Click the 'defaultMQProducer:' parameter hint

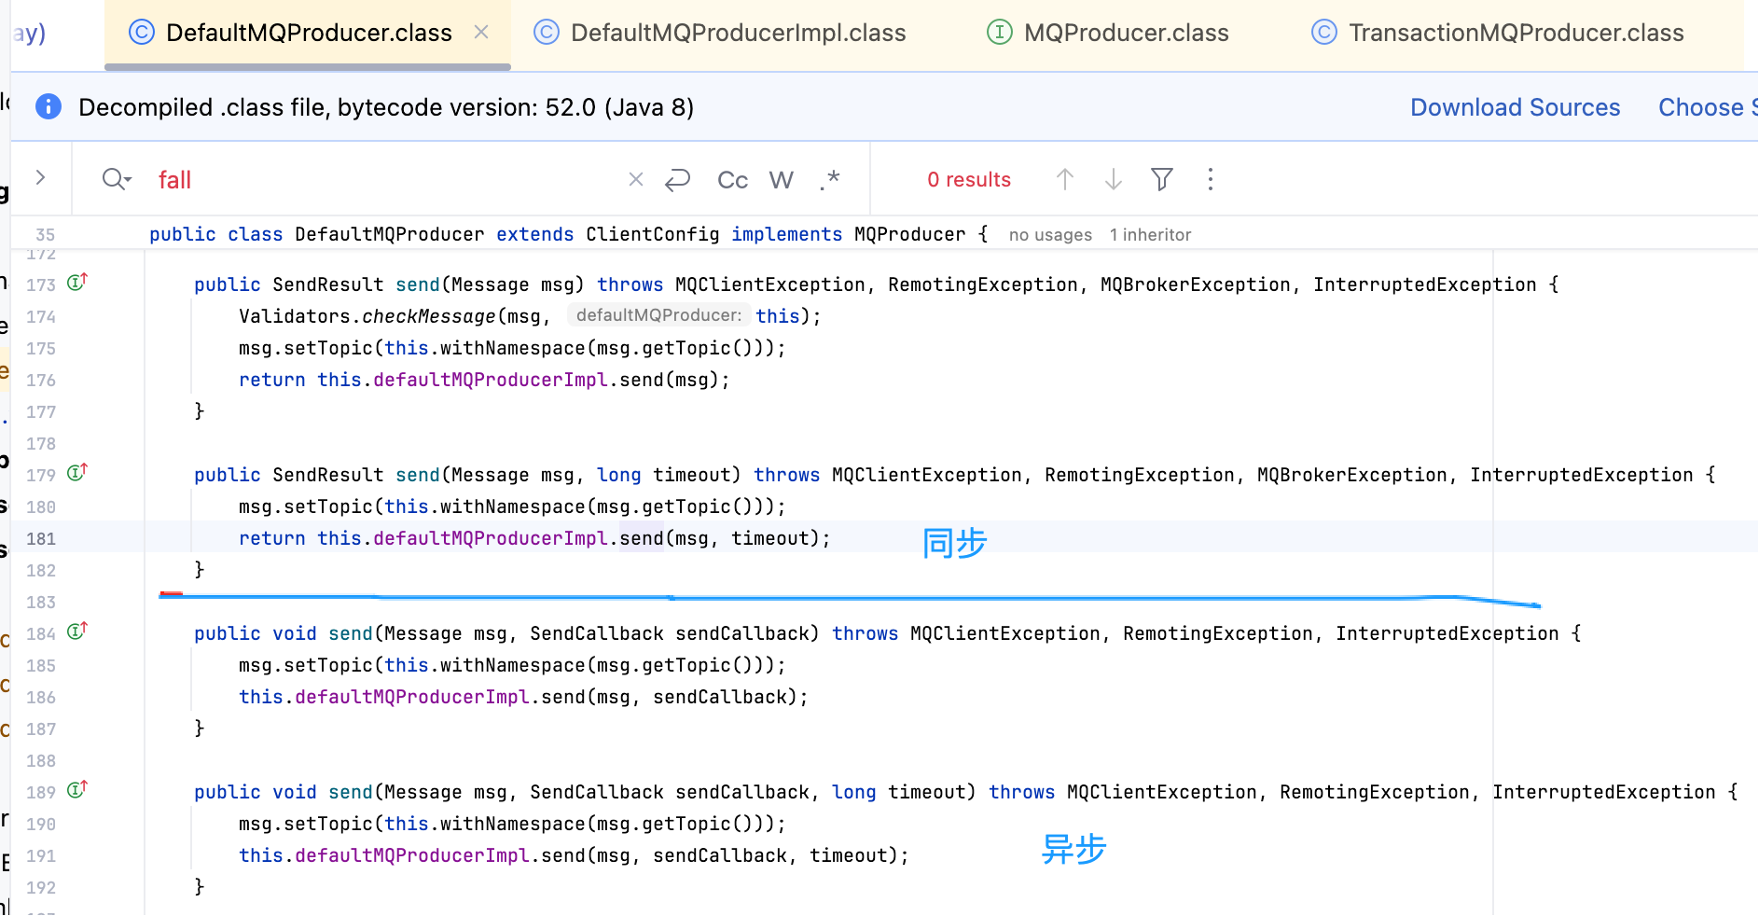(x=658, y=315)
